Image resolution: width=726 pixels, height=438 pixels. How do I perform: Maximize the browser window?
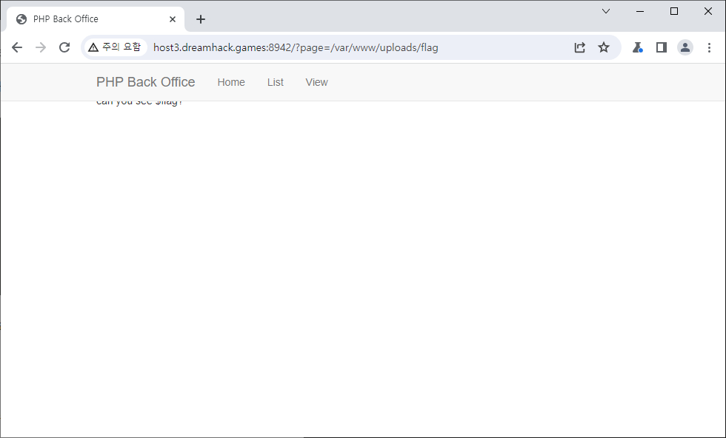674,11
